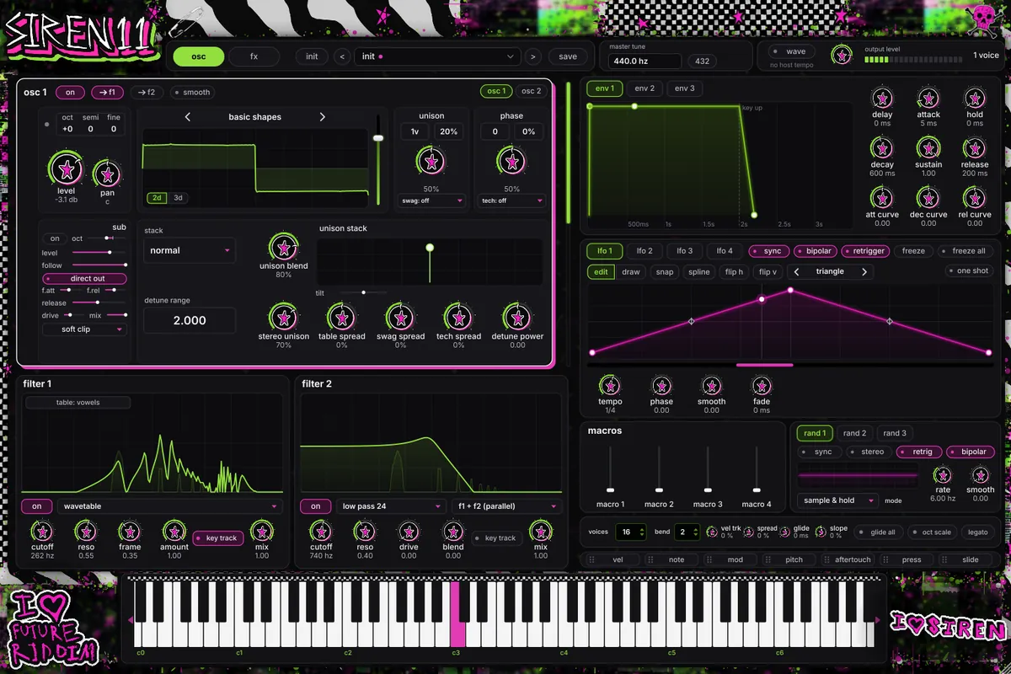Click the save preset button
The width and height of the screenshot is (1011, 674).
click(x=568, y=56)
